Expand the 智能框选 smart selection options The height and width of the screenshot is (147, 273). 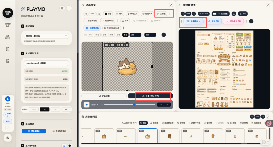(193, 21)
